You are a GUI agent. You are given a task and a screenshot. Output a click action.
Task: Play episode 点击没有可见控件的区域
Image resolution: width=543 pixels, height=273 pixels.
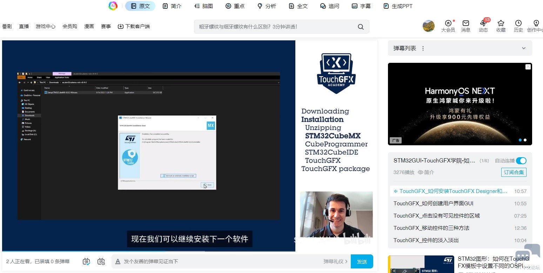click(x=460, y=216)
